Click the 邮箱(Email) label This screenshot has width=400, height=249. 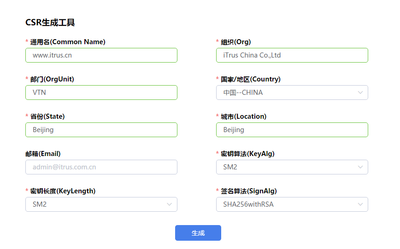(43, 154)
